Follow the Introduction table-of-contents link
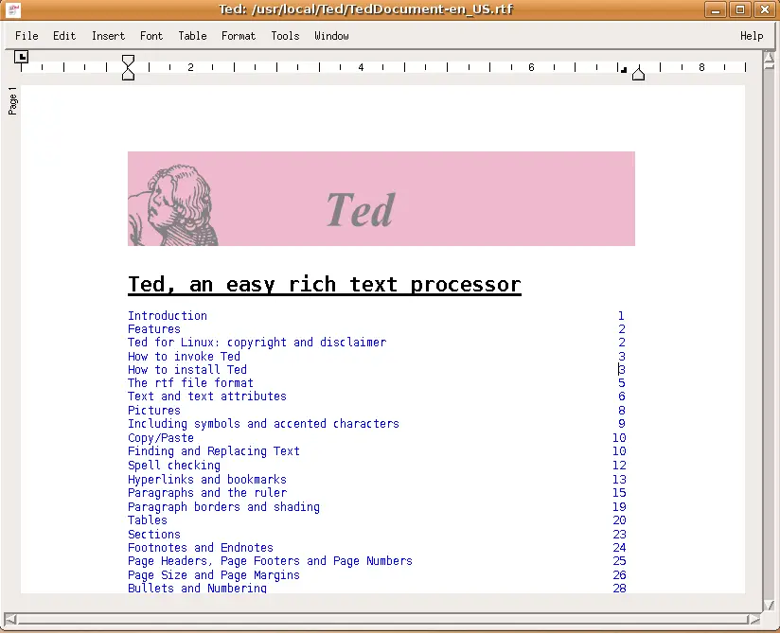The image size is (780, 634). pos(167,315)
